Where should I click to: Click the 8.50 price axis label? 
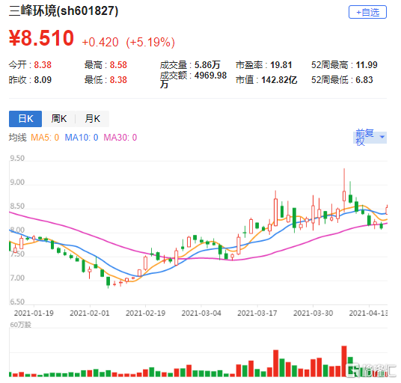[x=17, y=206]
